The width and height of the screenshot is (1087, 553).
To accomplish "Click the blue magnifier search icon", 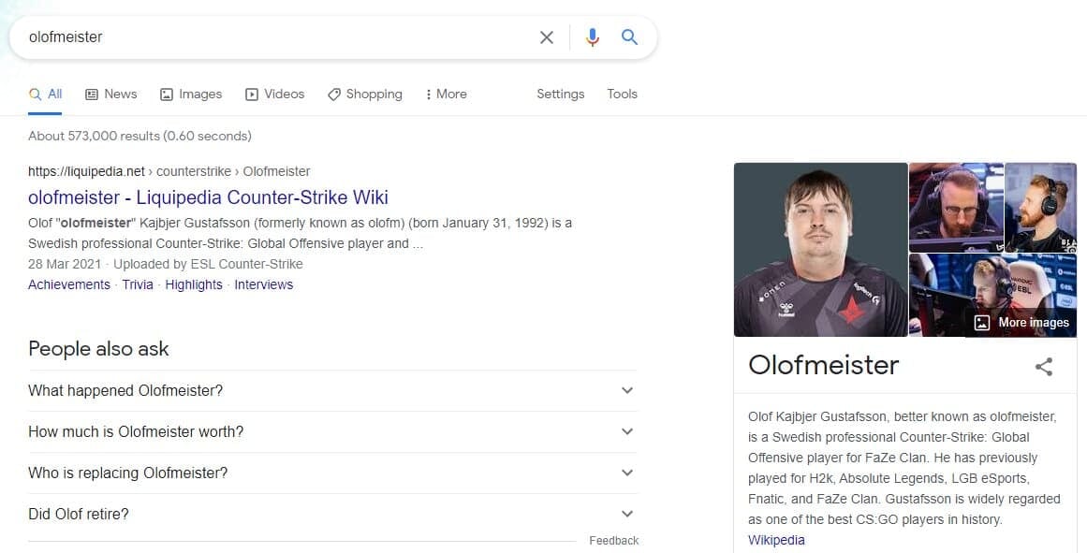I will coord(630,37).
